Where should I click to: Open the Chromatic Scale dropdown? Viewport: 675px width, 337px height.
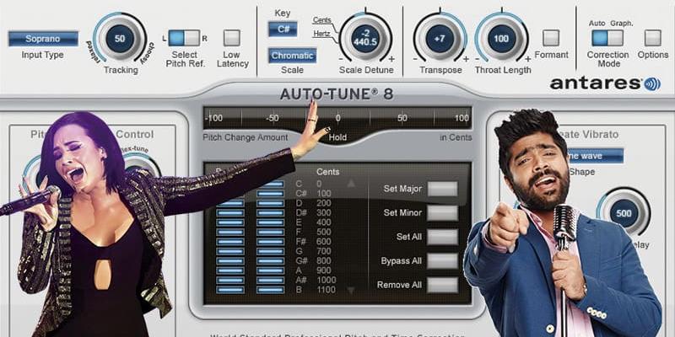coord(292,56)
